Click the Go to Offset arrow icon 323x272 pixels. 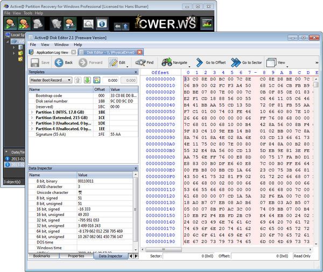point(199,62)
